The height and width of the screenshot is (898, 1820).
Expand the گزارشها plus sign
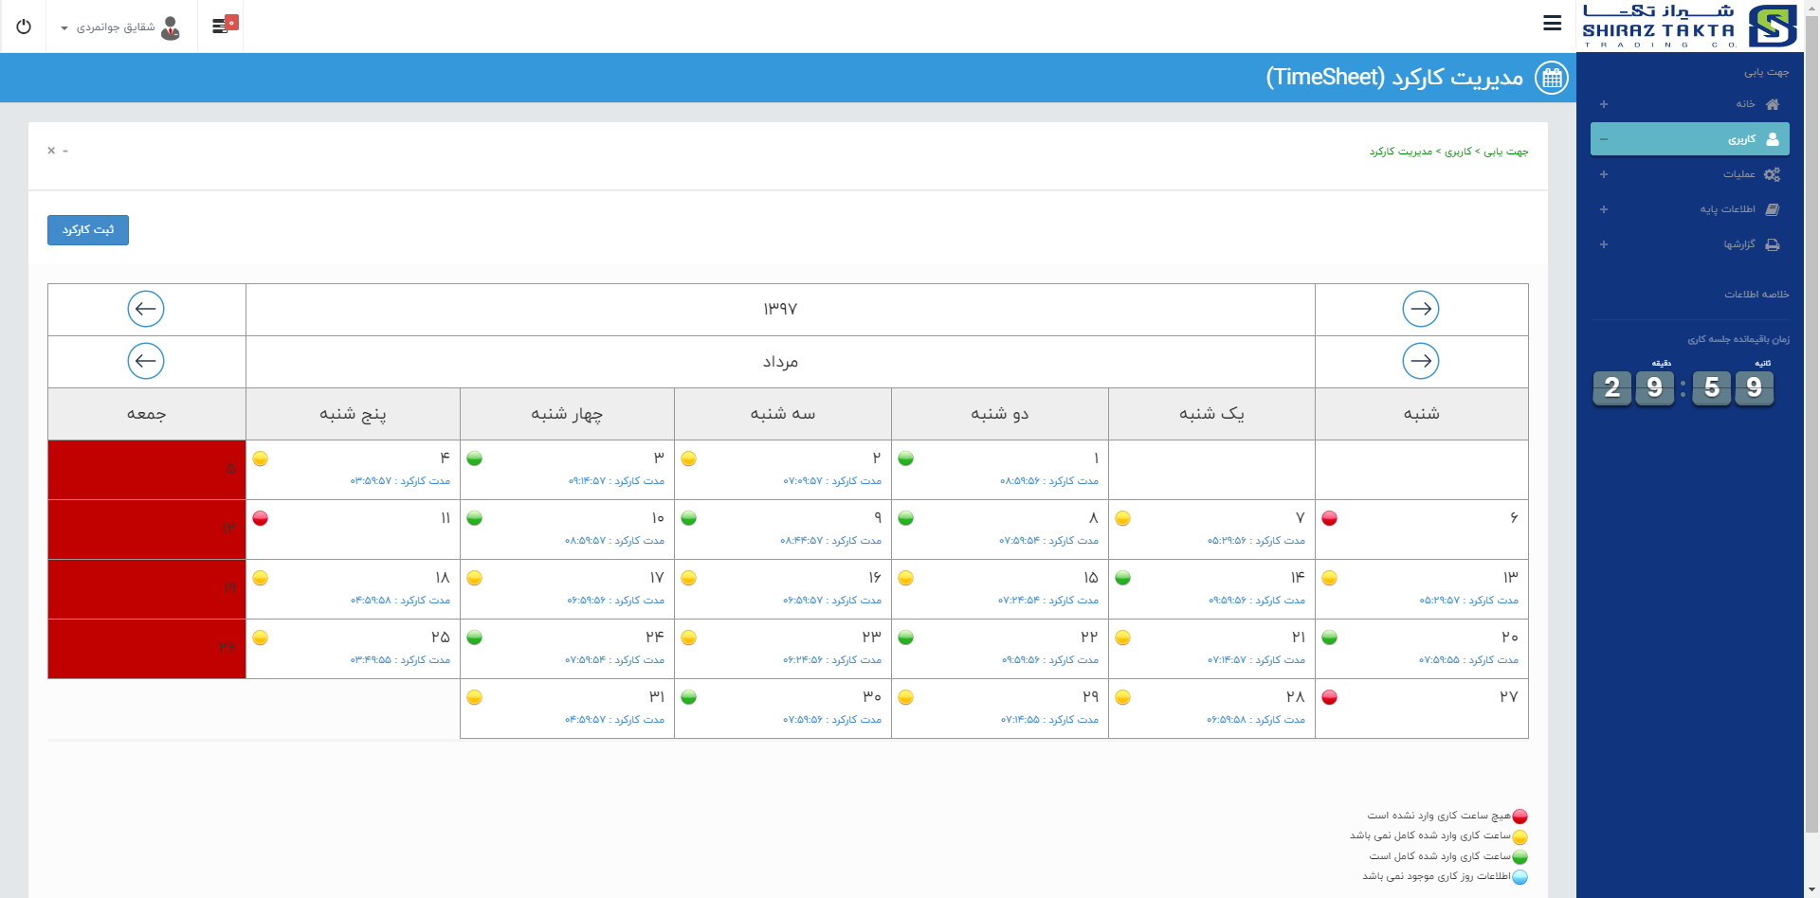click(1604, 244)
